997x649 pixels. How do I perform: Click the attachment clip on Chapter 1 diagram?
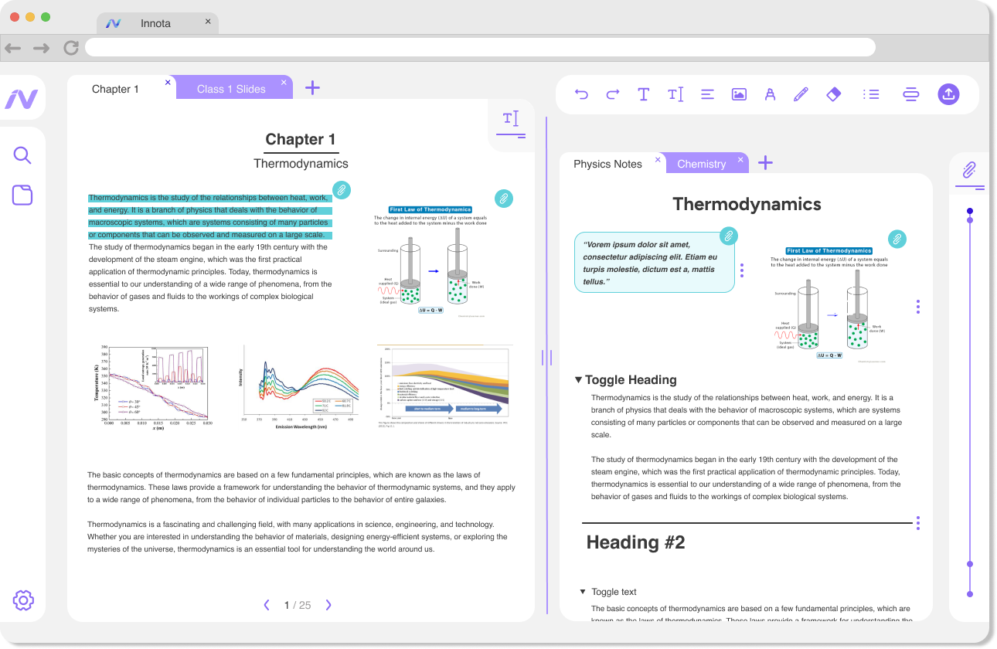(504, 199)
